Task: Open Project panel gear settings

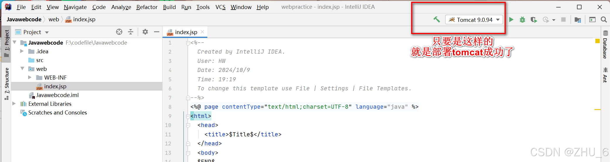Action: 145,32
